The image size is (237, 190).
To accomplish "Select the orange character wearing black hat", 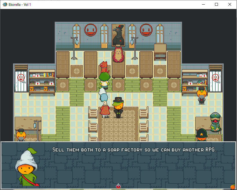I will point(118,107).
